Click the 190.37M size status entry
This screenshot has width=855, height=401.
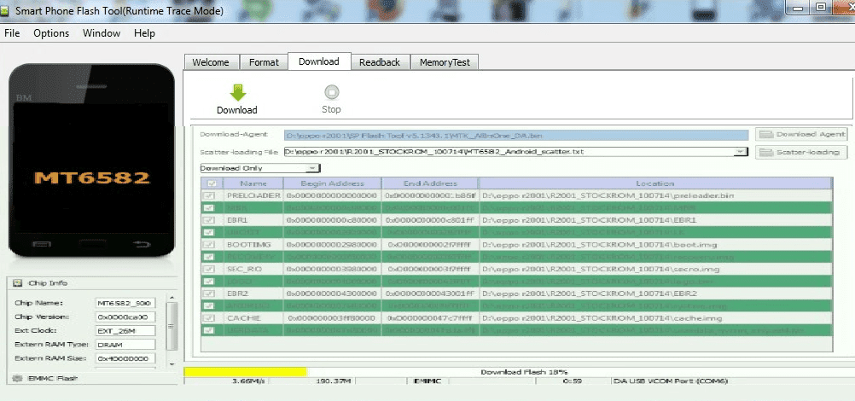coord(333,381)
